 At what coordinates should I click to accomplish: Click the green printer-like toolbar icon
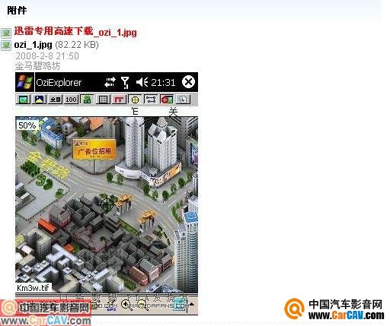pyautogui.click(x=87, y=100)
